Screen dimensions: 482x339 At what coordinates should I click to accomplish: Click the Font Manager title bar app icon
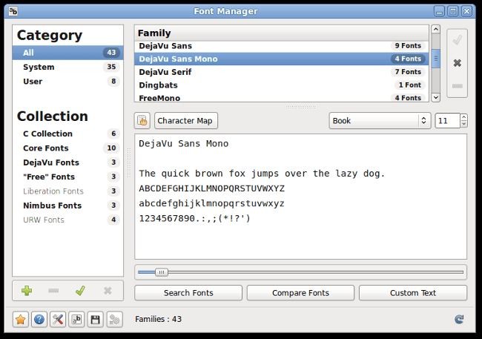13,11
